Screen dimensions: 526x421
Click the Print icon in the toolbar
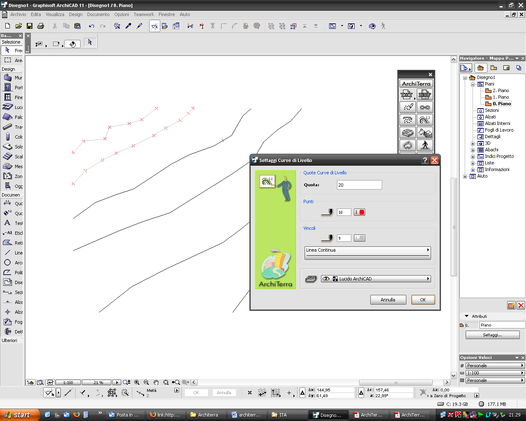[x=41, y=26]
